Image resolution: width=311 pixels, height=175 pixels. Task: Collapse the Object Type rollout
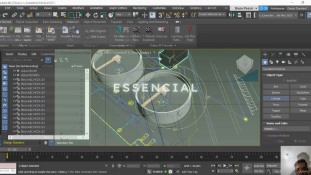pyautogui.click(x=275, y=75)
